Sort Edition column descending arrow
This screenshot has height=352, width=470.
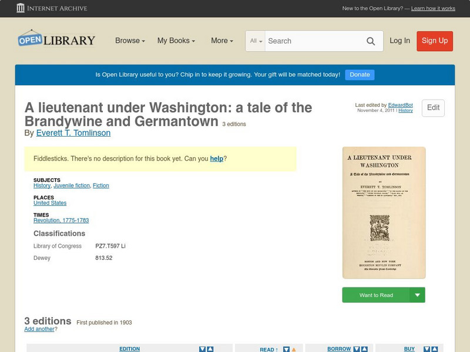click(x=202, y=349)
